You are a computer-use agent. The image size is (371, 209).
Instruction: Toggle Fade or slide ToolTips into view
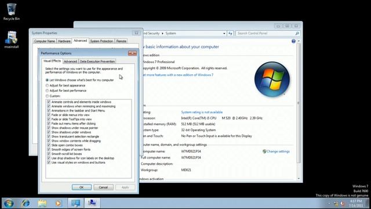point(49,119)
